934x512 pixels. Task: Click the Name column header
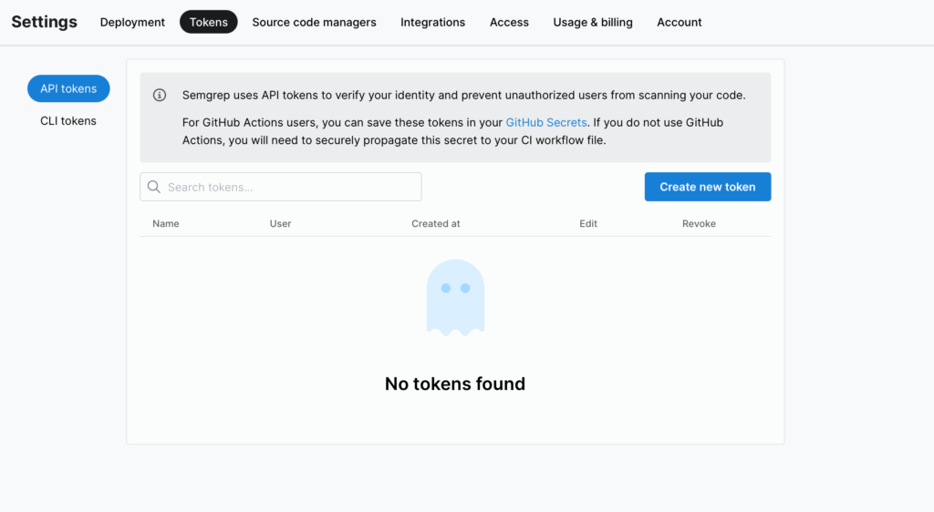click(166, 223)
